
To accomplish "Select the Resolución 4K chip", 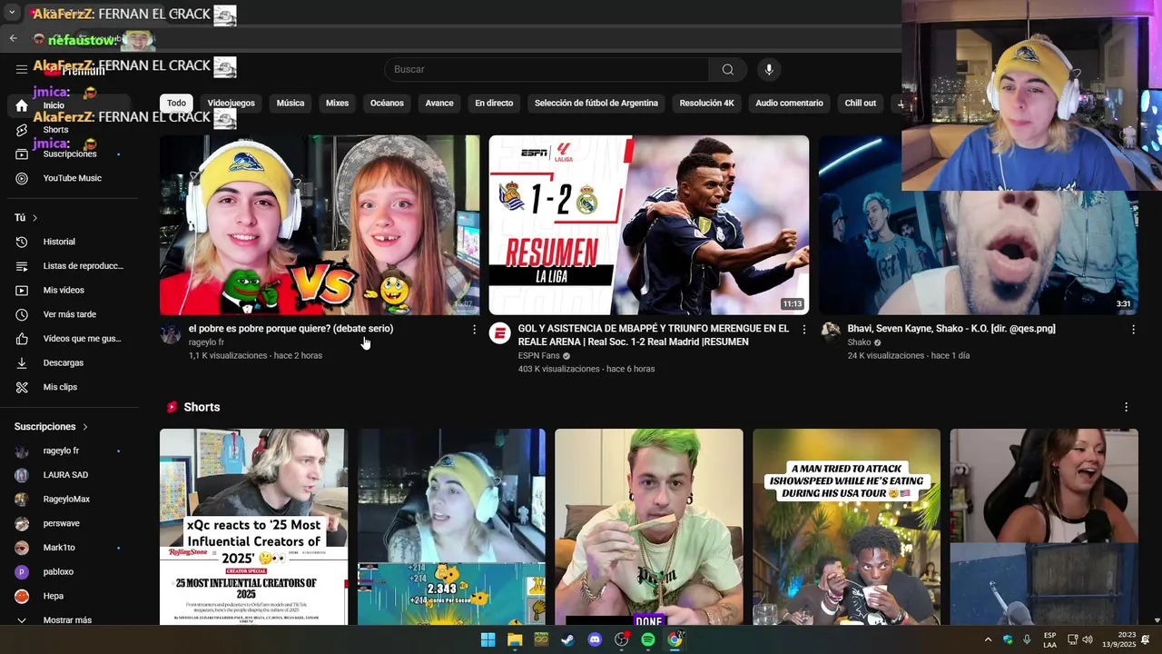I will (706, 104).
